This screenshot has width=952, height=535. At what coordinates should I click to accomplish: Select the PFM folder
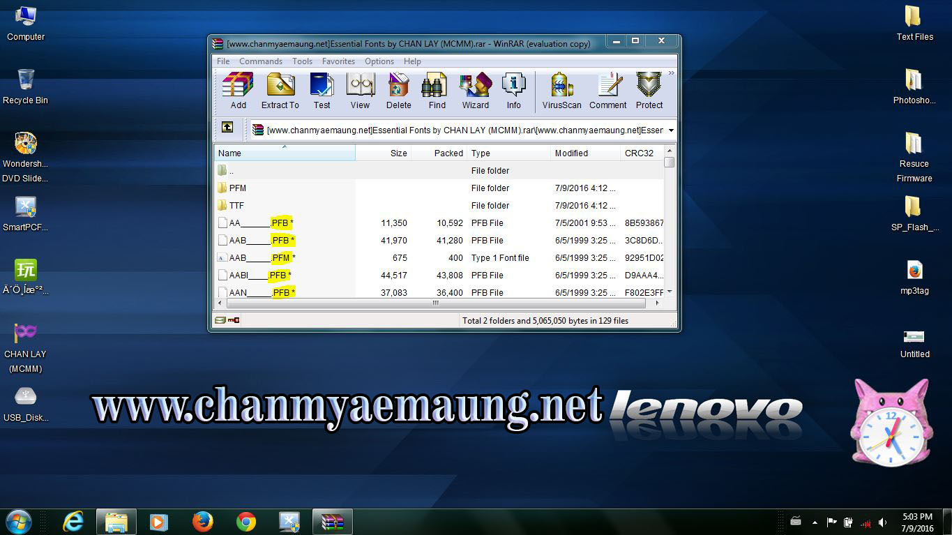(439, 188)
